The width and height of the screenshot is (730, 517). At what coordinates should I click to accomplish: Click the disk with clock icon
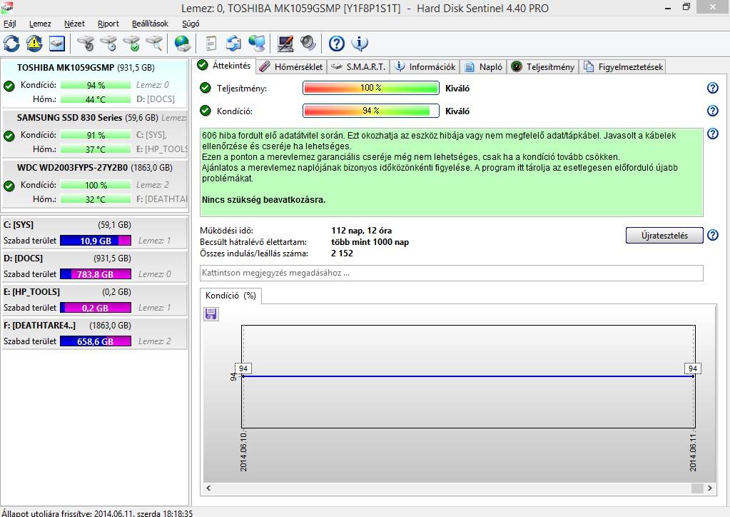108,44
